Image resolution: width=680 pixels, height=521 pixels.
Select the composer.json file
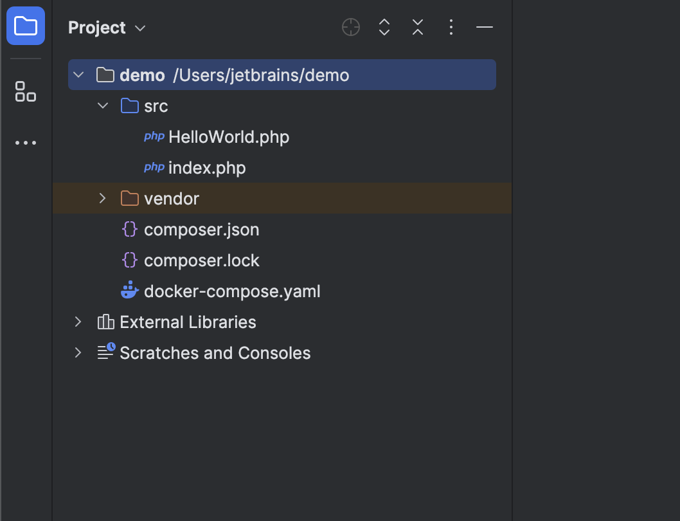[201, 230]
